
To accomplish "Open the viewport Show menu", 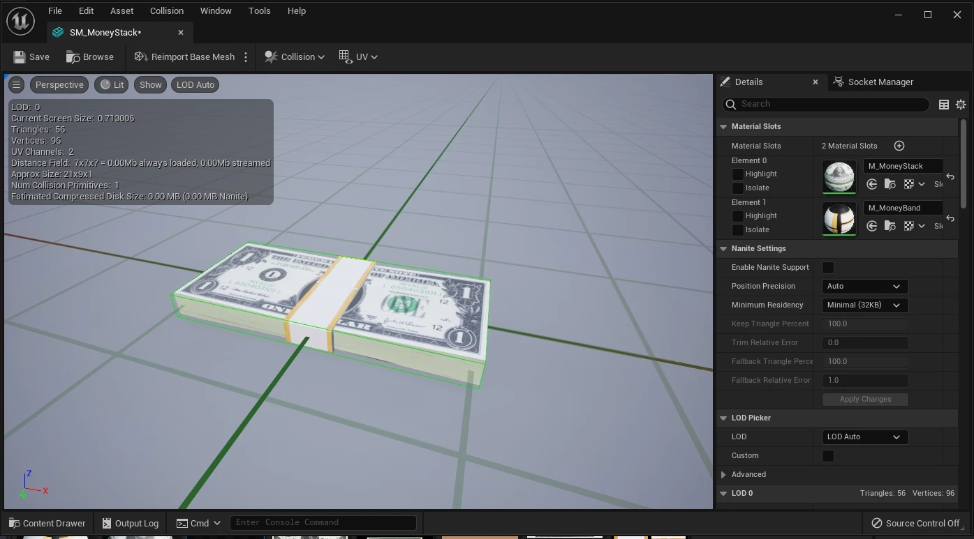I will pyautogui.click(x=150, y=85).
